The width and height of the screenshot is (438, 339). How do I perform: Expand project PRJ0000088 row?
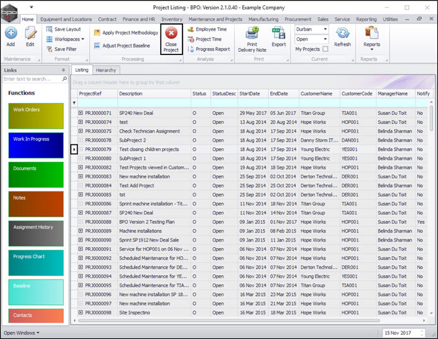point(81,223)
